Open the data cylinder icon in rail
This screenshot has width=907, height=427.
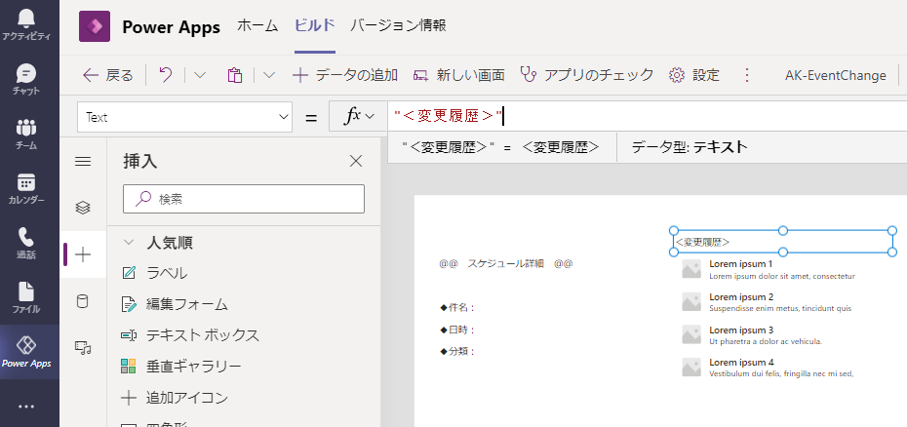[83, 301]
